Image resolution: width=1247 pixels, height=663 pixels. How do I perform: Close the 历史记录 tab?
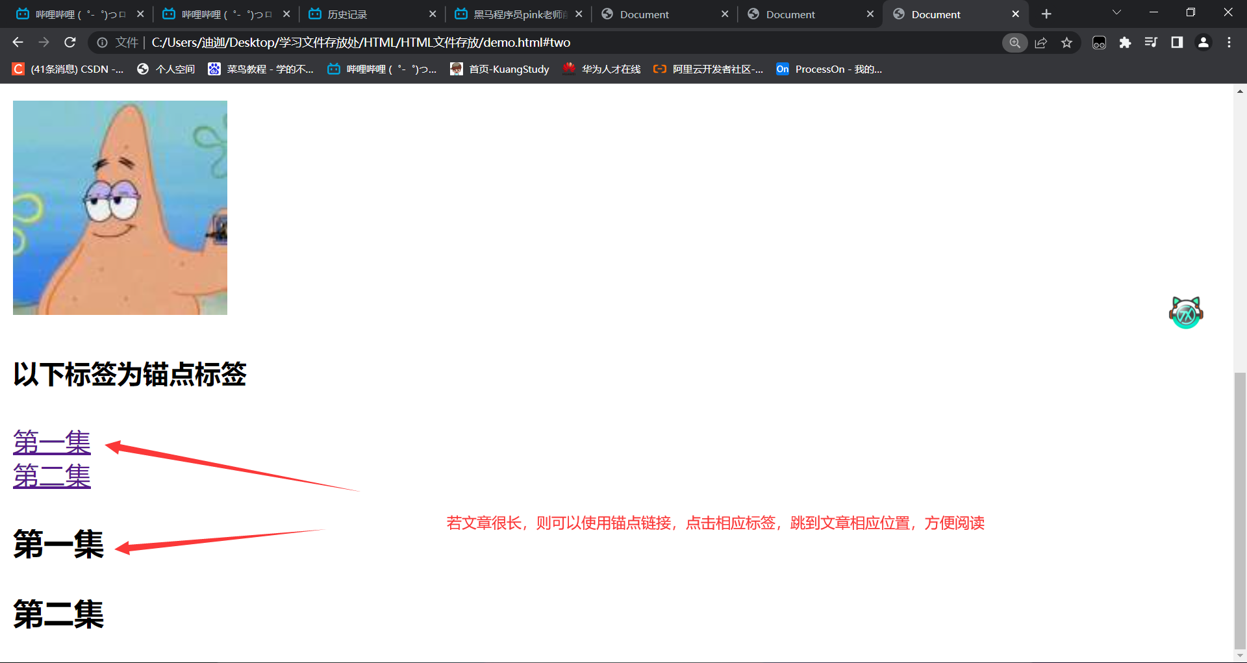coord(433,14)
